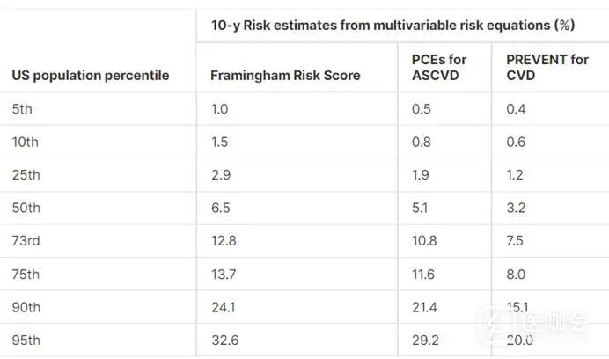Click the '75th' percentile row label

point(27,275)
